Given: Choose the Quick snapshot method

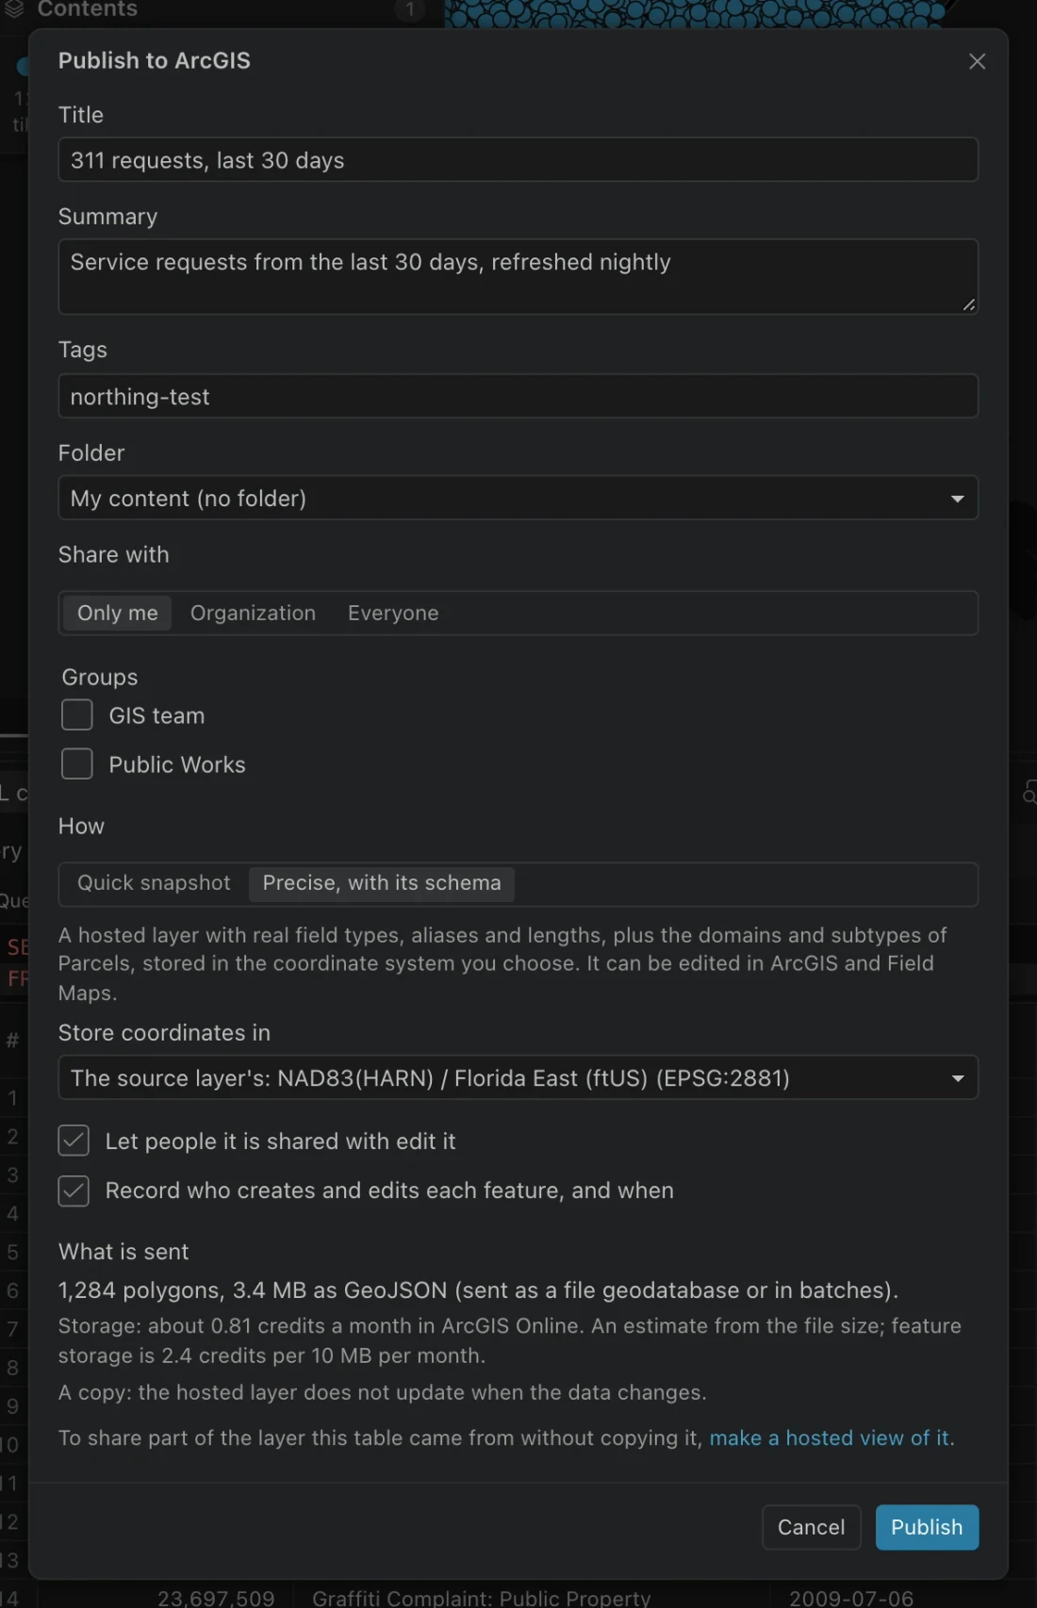Looking at the screenshot, I should 154,883.
